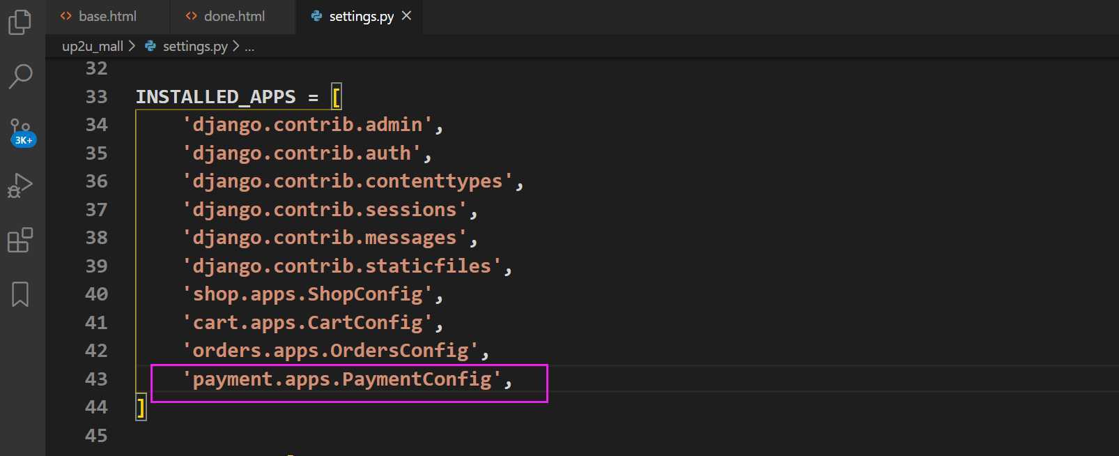Open the settings.py breadcrumb dropdown
1119x456 pixels.
point(195,46)
